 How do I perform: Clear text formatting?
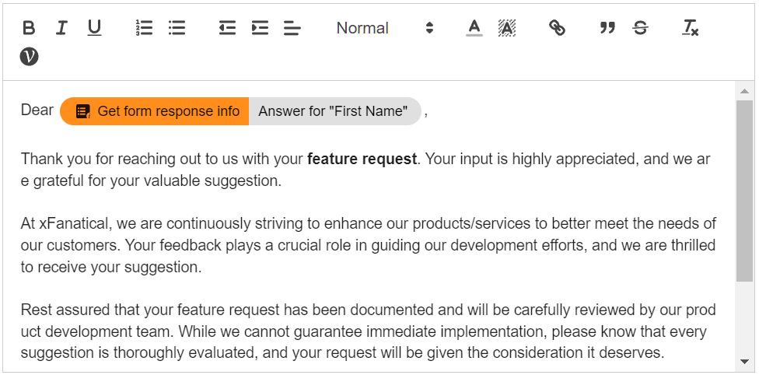[x=691, y=28]
